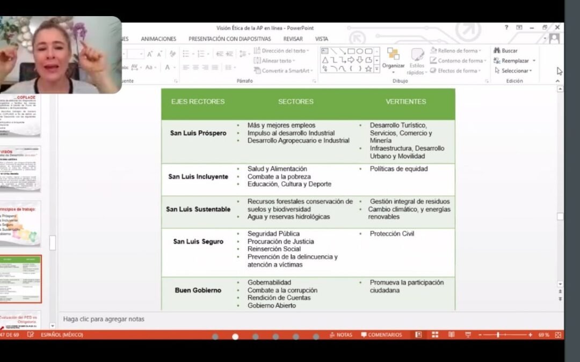Collapse the ribbon with the chevron
The image size is (580, 362).
(x=557, y=81)
